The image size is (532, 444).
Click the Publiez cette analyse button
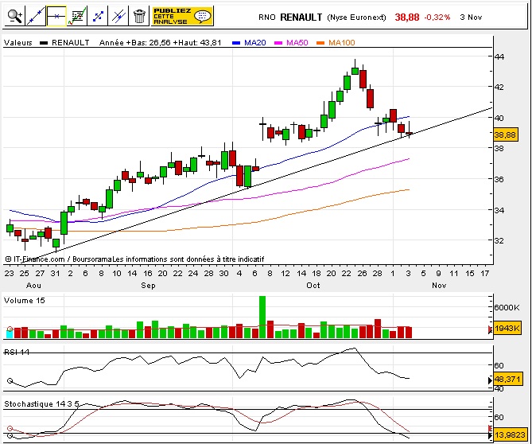click(183, 16)
